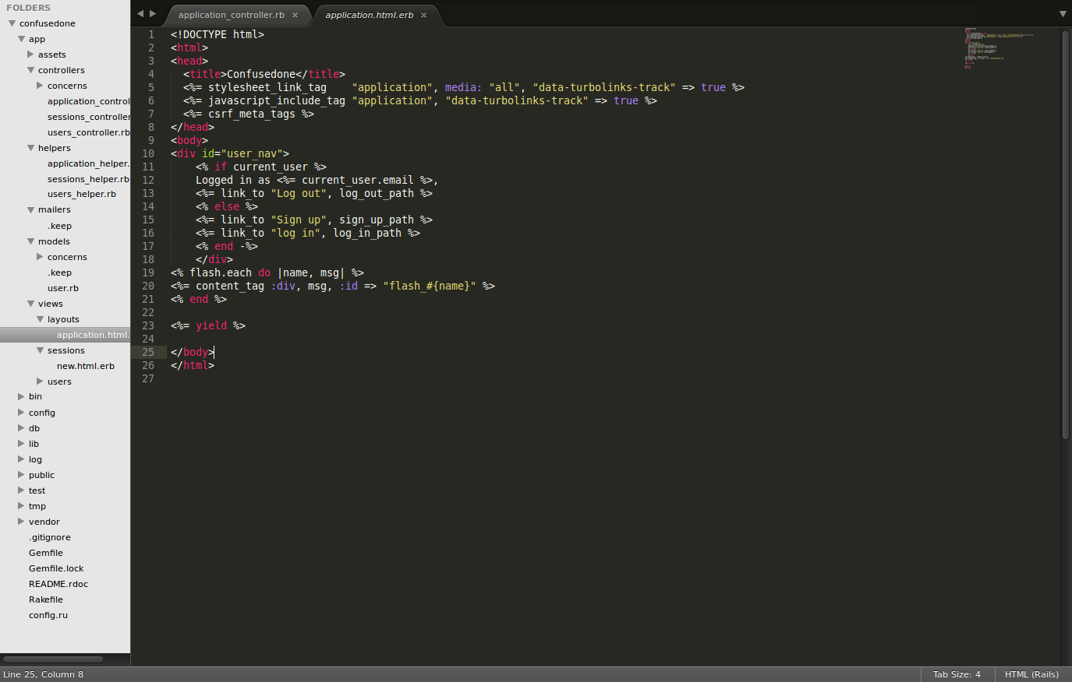Click line number 10 in gutter

click(x=148, y=153)
